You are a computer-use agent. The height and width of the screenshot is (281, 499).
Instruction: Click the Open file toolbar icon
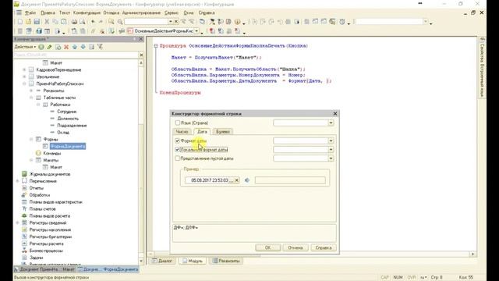click(x=28, y=22)
